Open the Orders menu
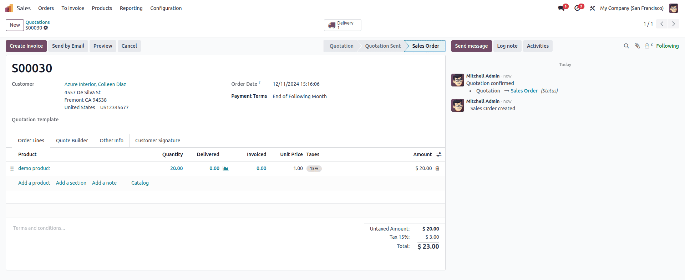Screen dimensions: 685x280 tap(46, 8)
